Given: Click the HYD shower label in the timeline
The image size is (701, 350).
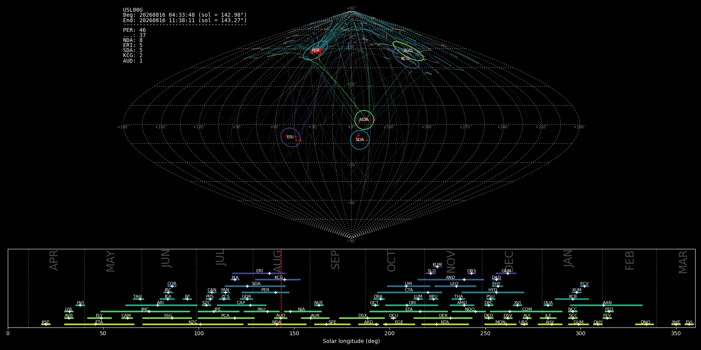Looking at the screenshot, I should tap(493, 290).
